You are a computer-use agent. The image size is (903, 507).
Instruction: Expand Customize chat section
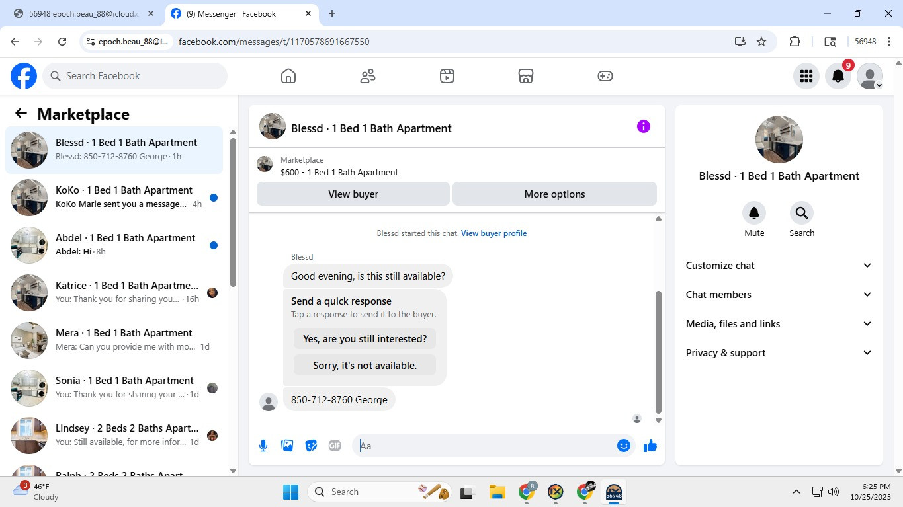779,266
